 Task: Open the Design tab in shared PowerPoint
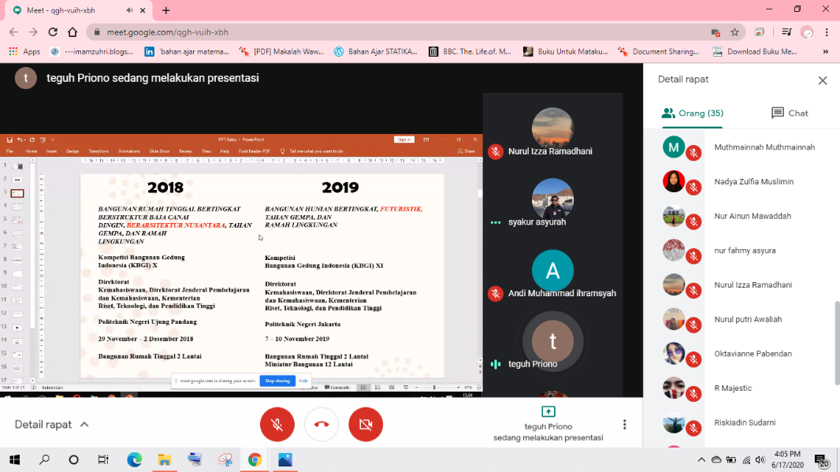(72, 151)
